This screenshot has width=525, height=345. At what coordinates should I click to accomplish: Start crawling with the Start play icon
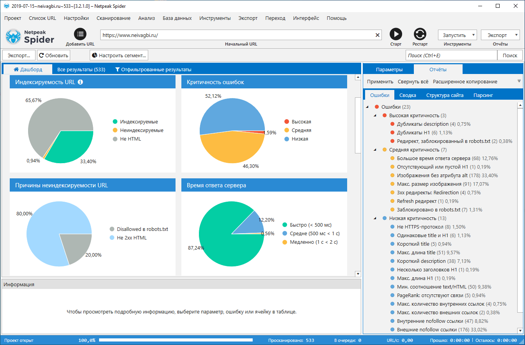coord(396,34)
